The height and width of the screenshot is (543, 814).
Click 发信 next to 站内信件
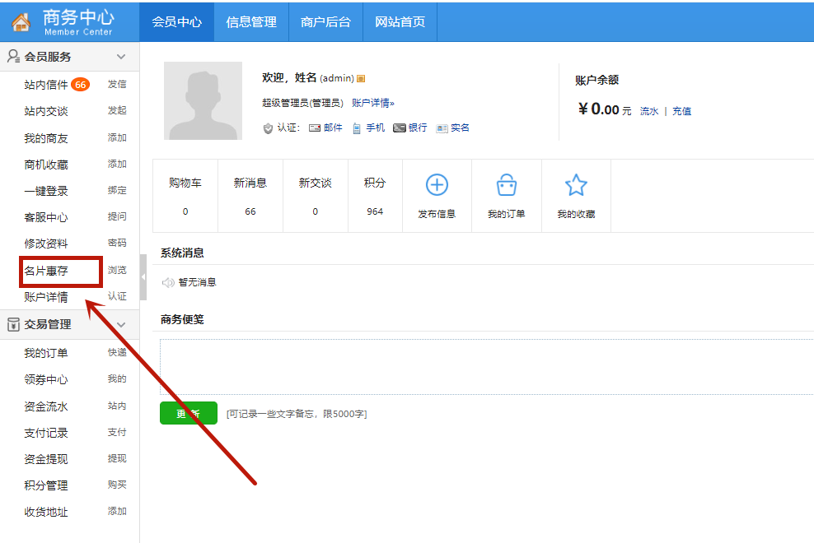(x=117, y=84)
